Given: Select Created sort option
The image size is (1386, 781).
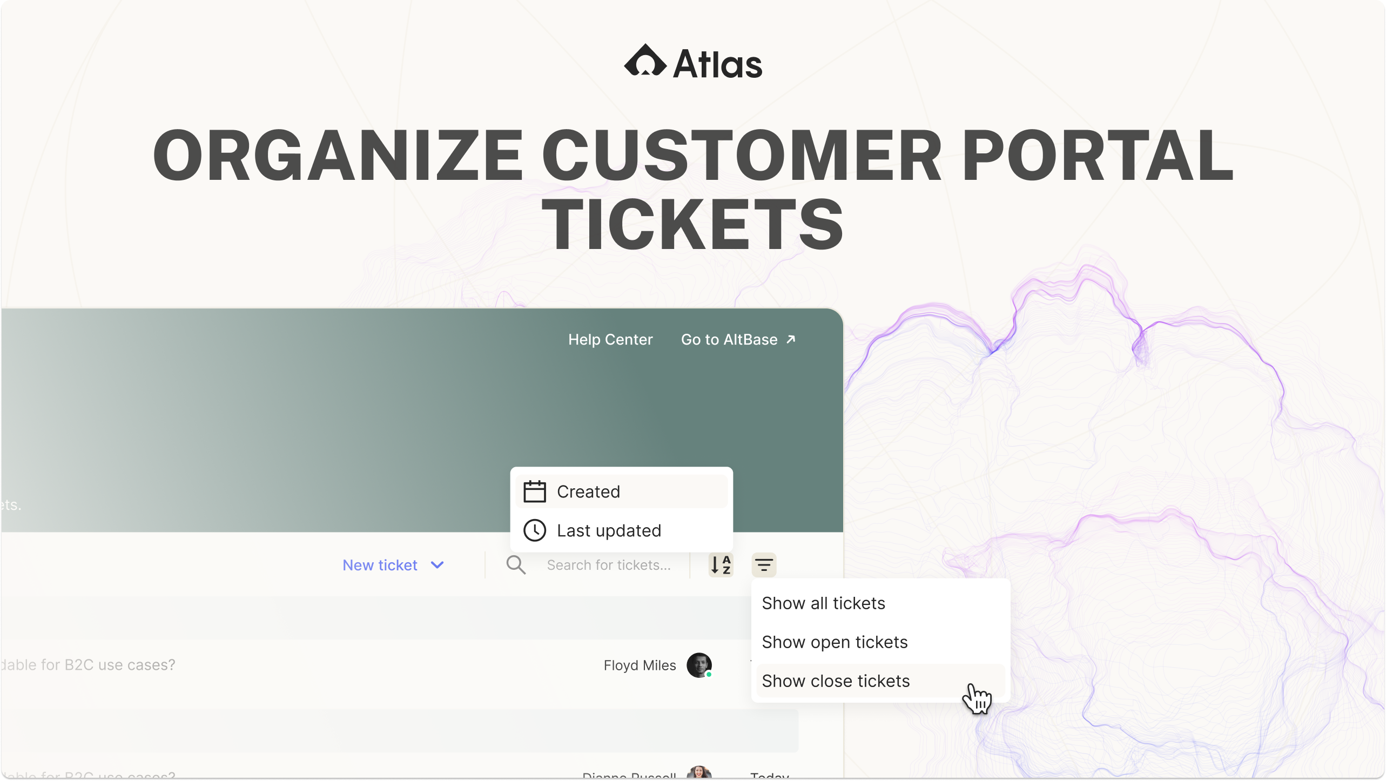Looking at the screenshot, I should tap(588, 492).
